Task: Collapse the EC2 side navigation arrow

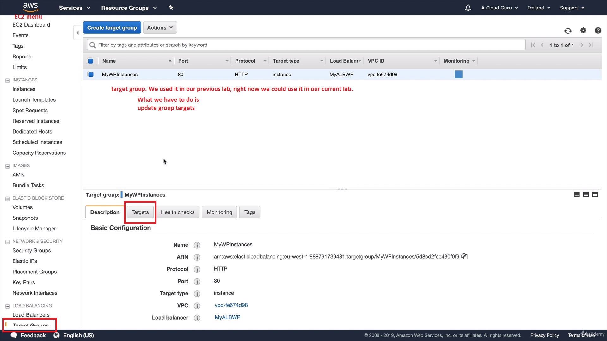Action: [77, 33]
